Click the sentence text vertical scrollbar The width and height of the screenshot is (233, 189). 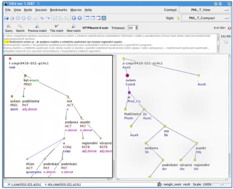[218, 43]
